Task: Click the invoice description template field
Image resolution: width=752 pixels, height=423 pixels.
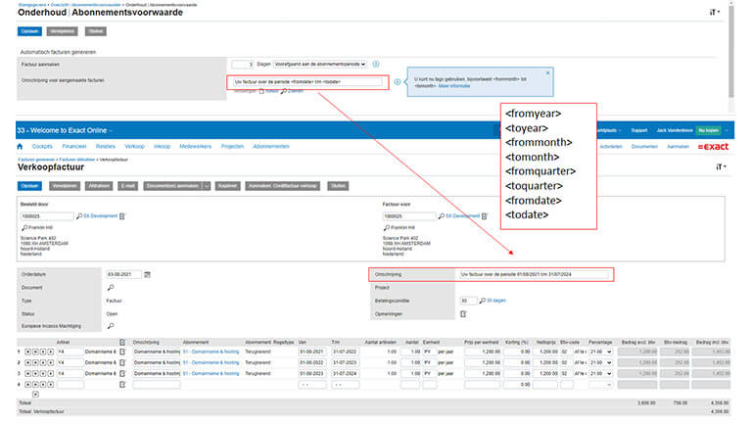Action: pyautogui.click(x=307, y=82)
